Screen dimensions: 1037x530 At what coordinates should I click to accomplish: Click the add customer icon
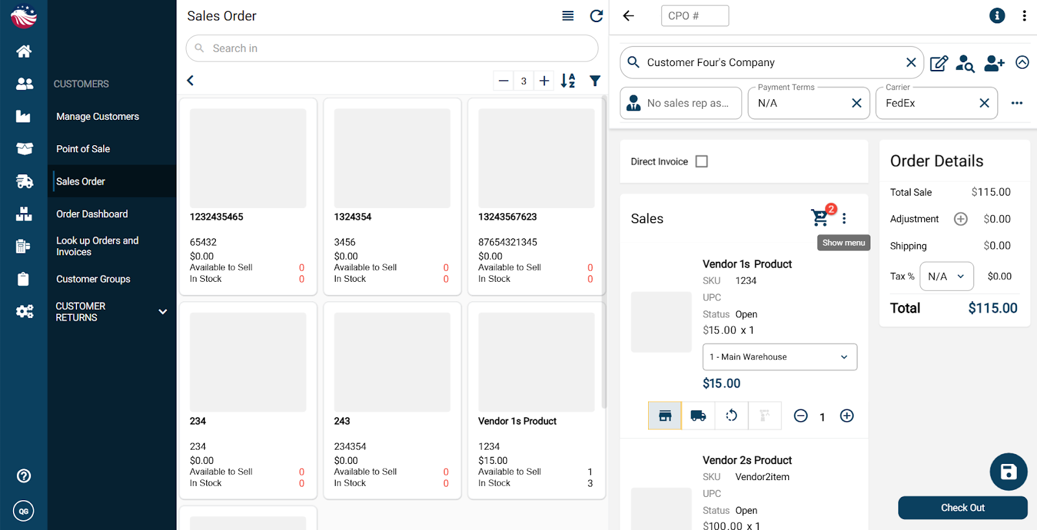coord(994,63)
